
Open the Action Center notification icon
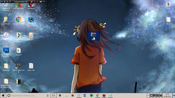pyautogui.click(x=174, y=96)
